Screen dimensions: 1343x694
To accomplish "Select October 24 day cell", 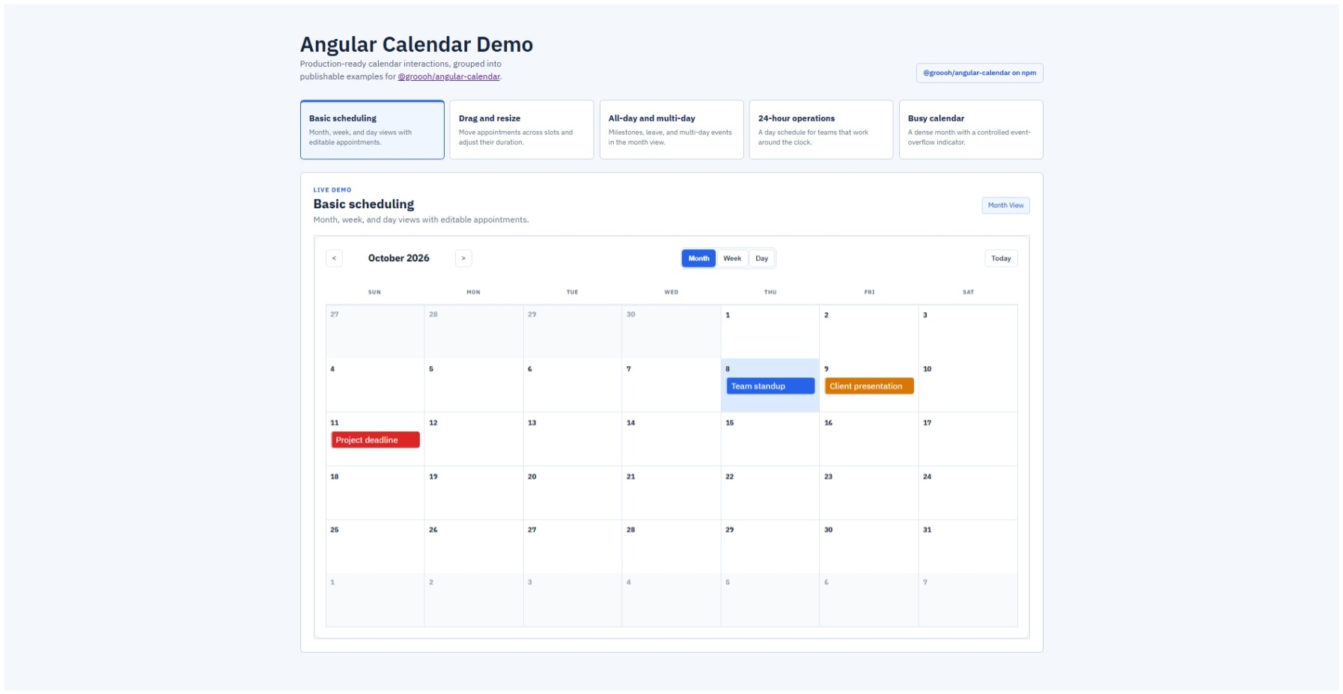I will click(968, 493).
